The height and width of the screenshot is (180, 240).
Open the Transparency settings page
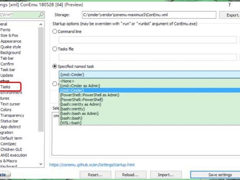[x=12, y=115]
